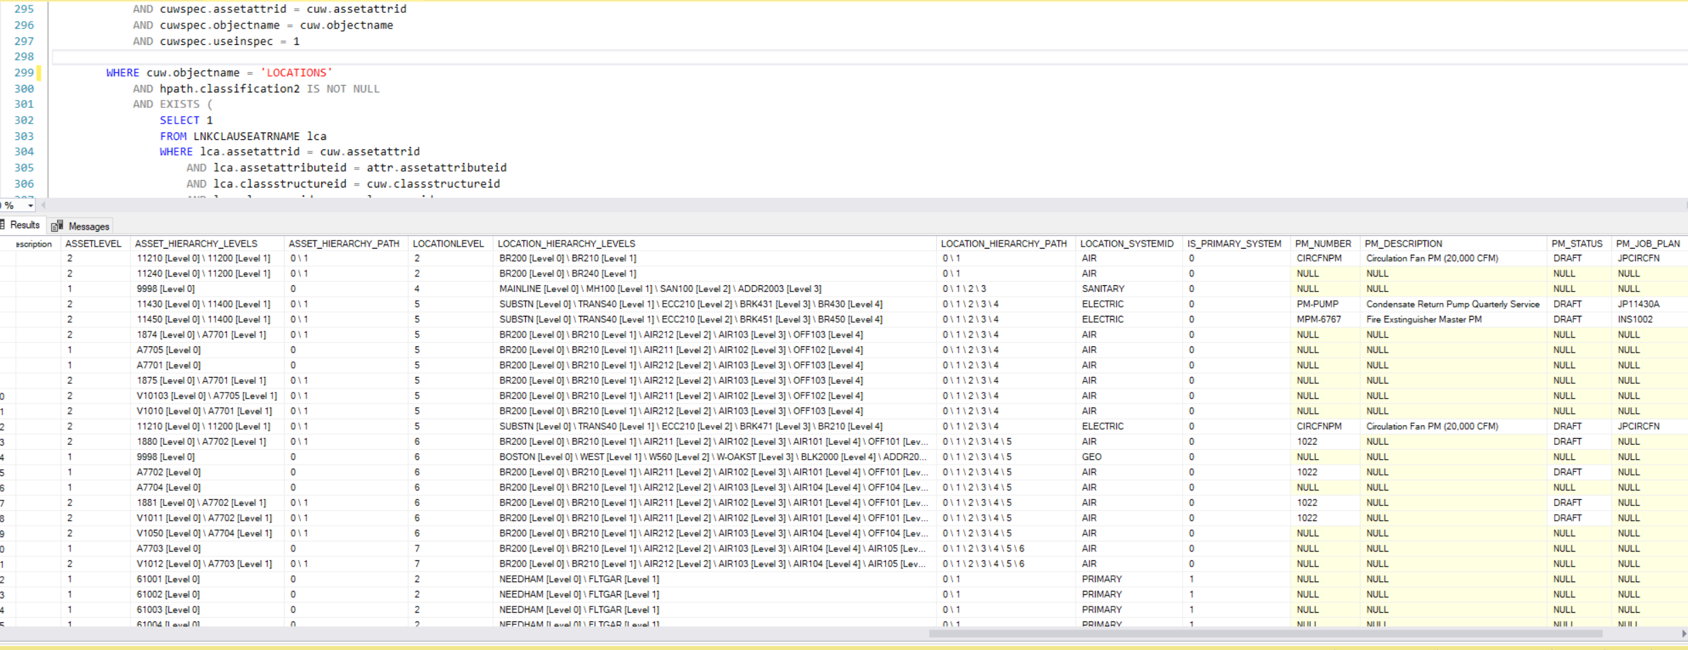Click 'Condensate Return Pump Quarterly Service' cell
This screenshot has height=650, width=1688.
tap(1452, 304)
